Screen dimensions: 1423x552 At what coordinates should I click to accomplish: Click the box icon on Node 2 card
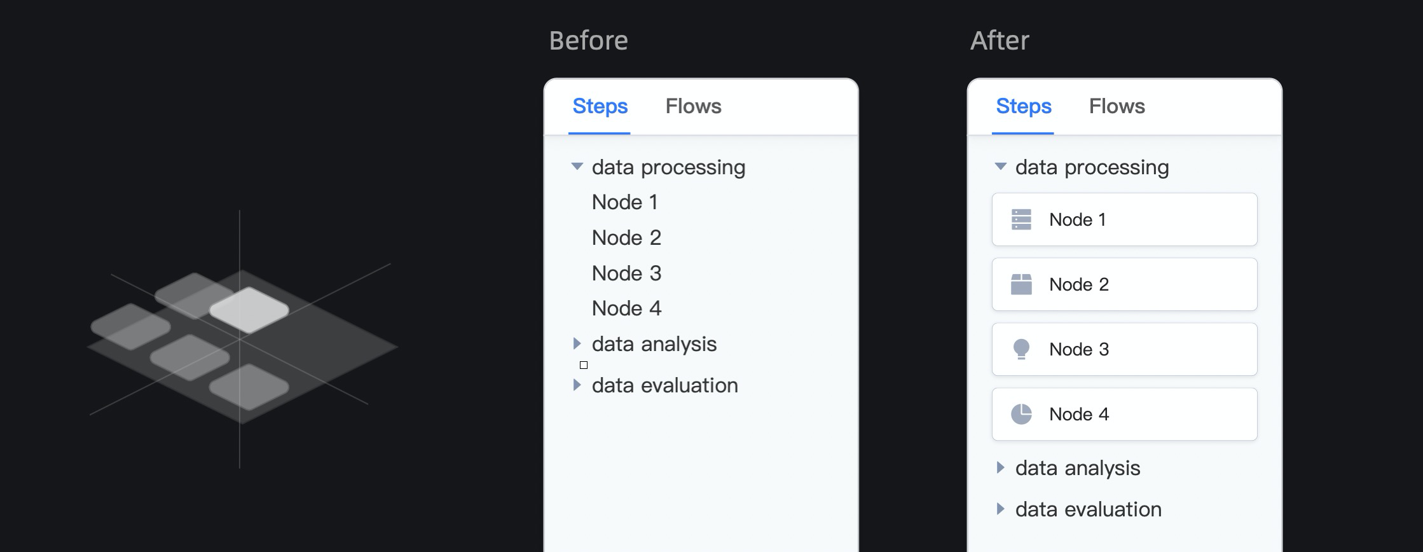point(1021,284)
